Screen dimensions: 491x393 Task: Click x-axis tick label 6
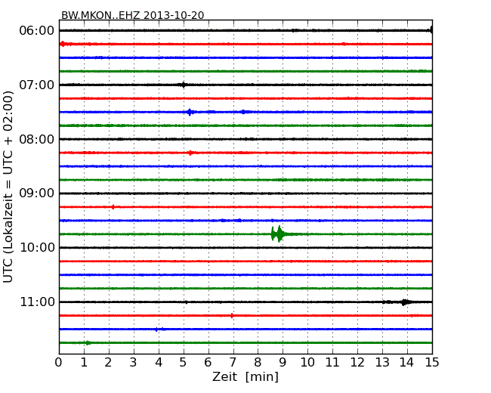(x=208, y=363)
